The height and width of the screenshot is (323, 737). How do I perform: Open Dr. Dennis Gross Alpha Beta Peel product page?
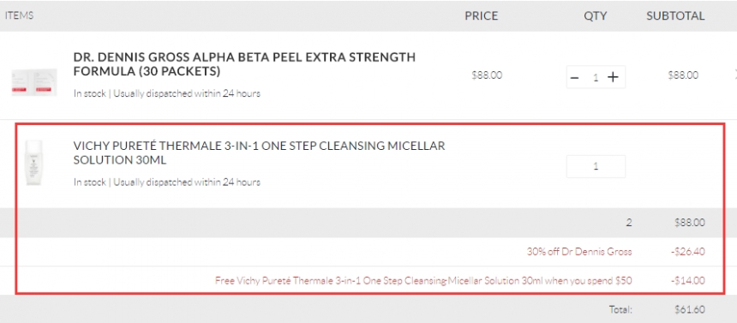[244, 64]
